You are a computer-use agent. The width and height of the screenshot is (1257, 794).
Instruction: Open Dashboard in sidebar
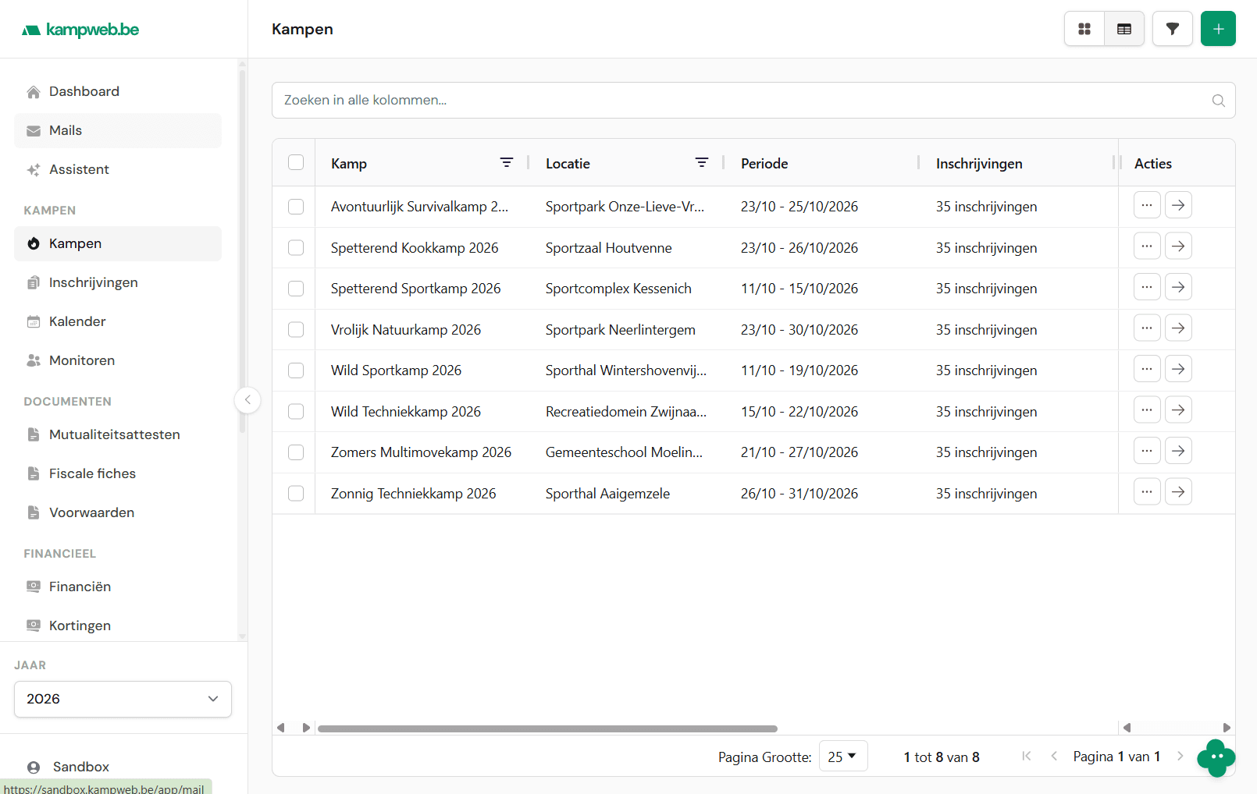pos(118,91)
